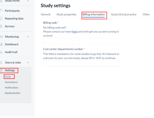154x118 pixels.
Task: Follow the 'here' contact team link
Action: (x=75, y=32)
